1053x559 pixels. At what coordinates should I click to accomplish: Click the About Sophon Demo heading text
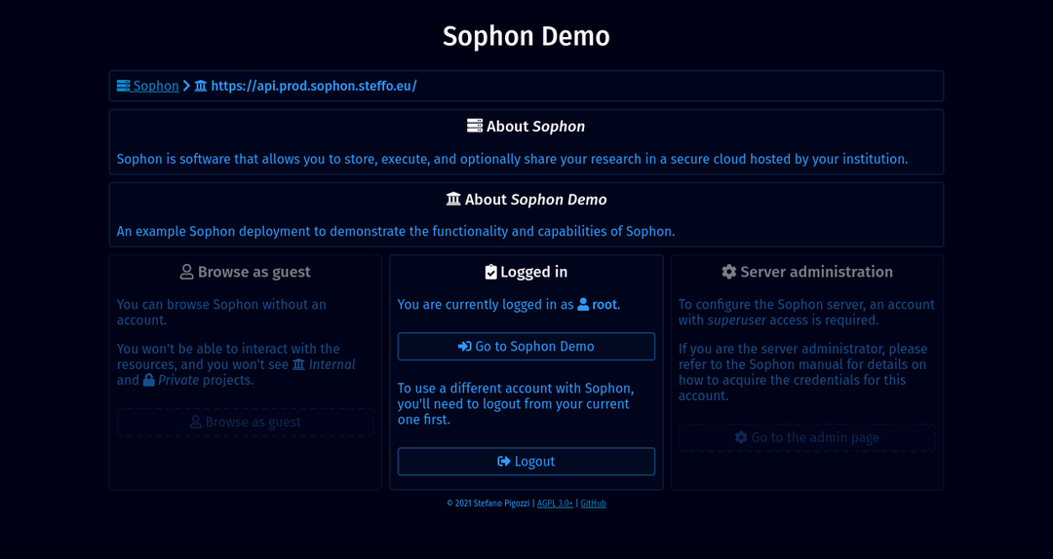coord(536,200)
